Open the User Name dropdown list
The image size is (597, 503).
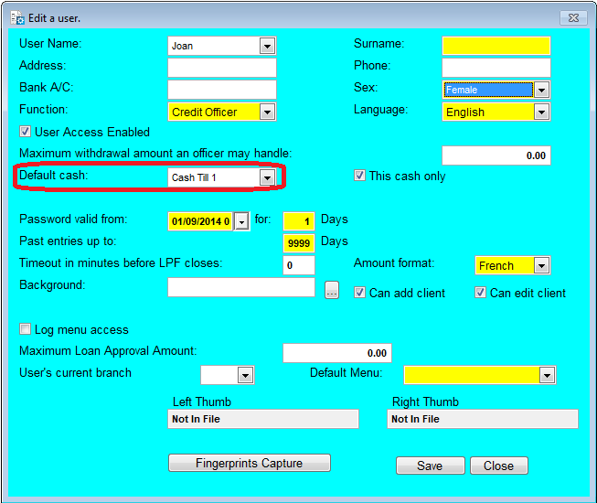267,46
